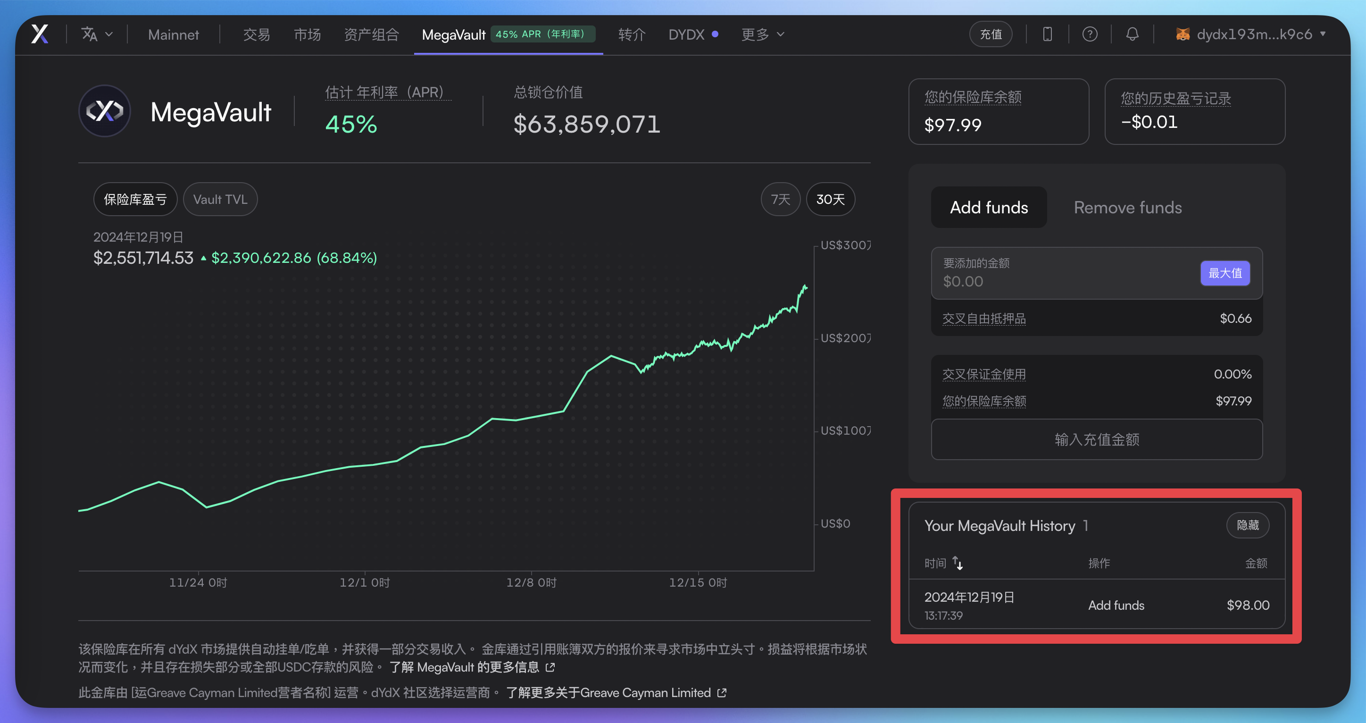
Task: Open the 交易 trade tab
Action: coord(257,34)
